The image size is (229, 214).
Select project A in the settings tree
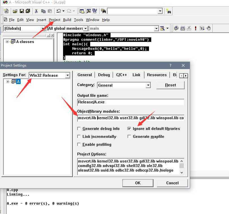coord(18,82)
